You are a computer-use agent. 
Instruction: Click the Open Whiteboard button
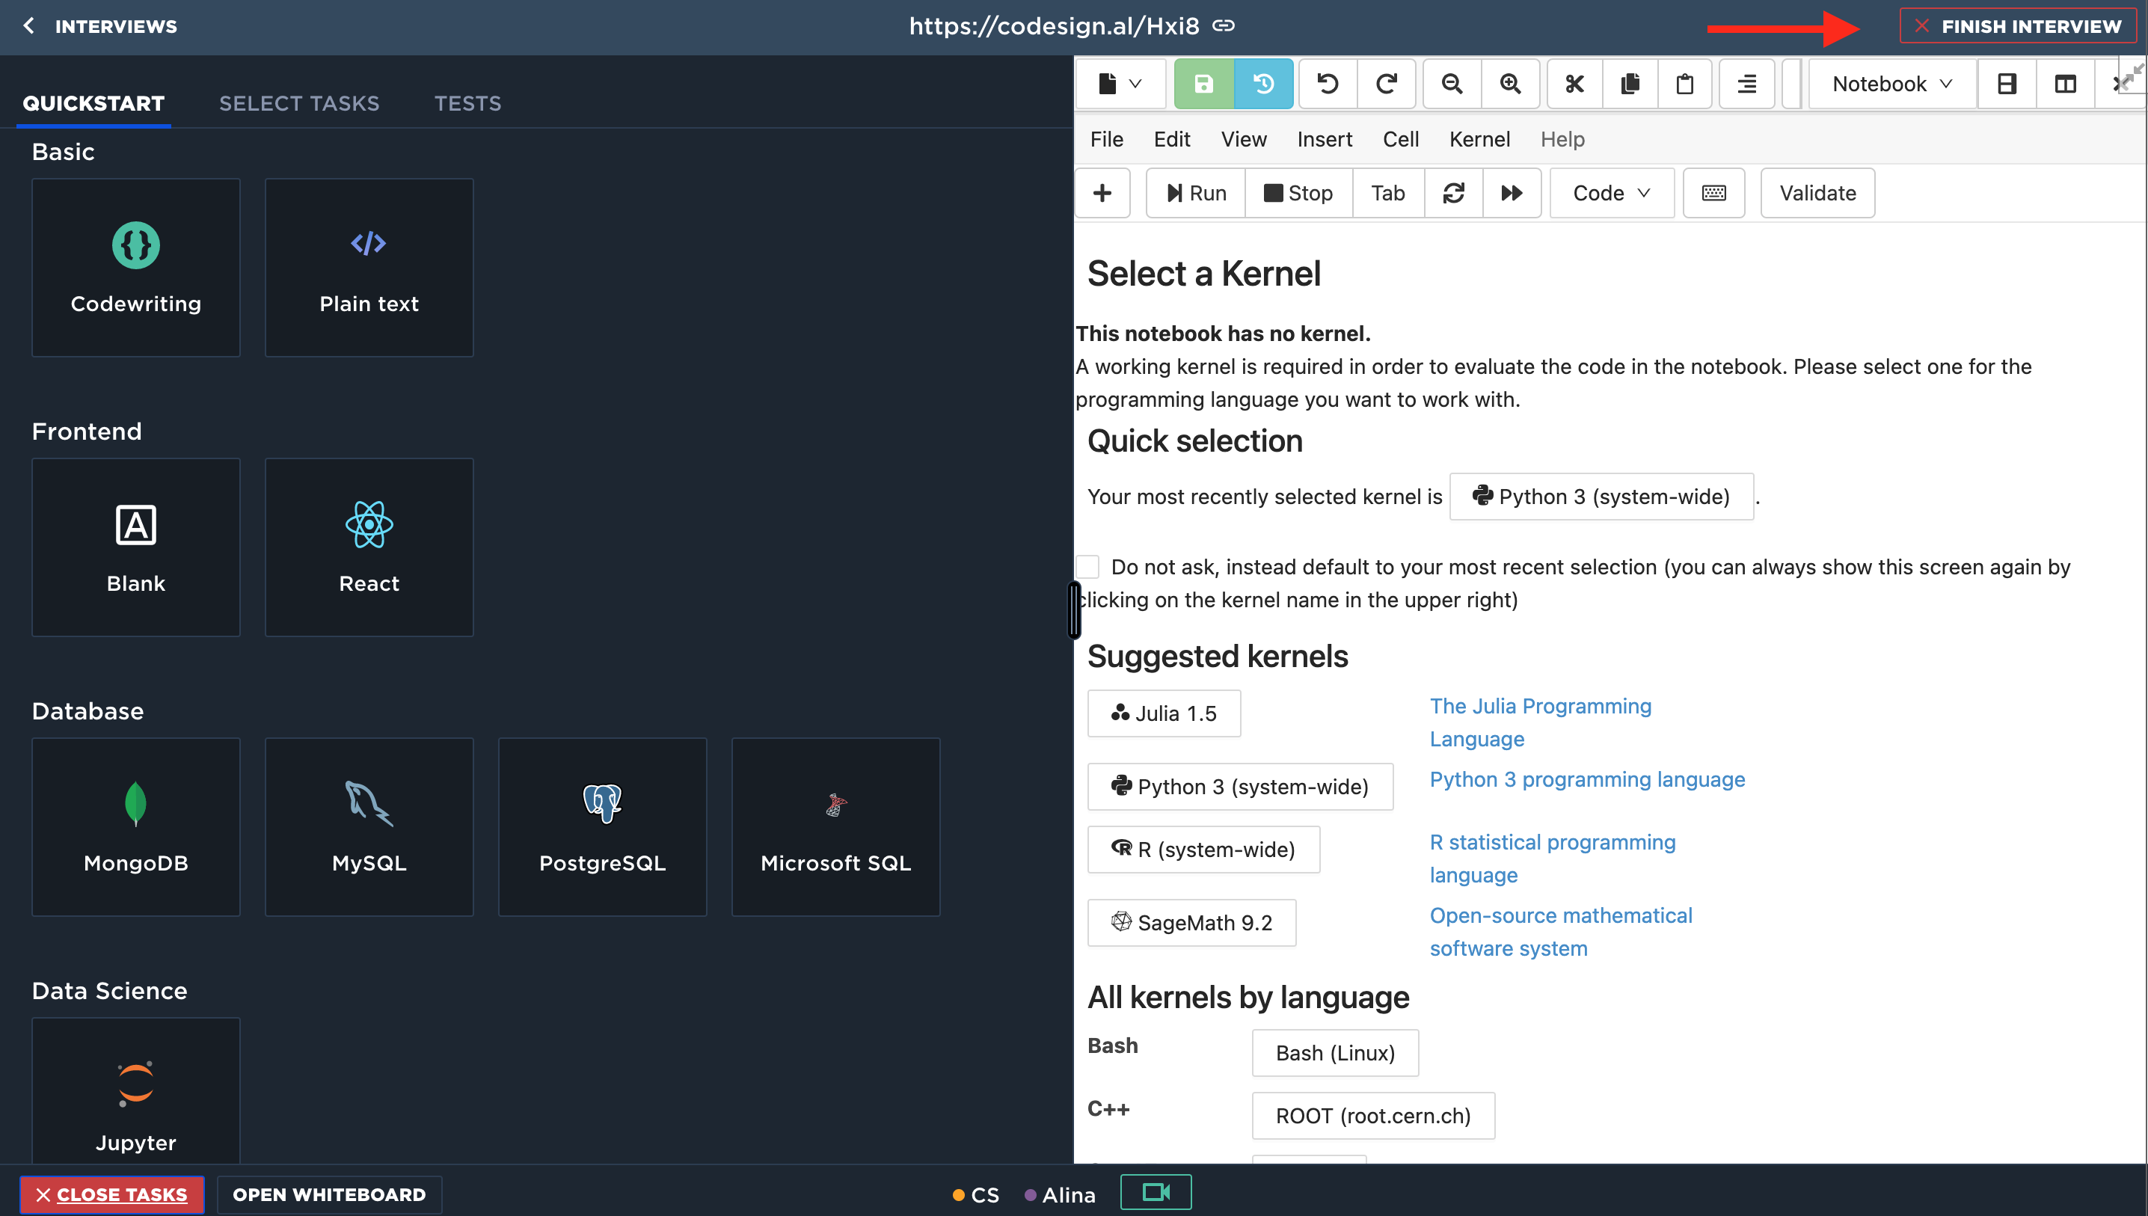coord(329,1194)
